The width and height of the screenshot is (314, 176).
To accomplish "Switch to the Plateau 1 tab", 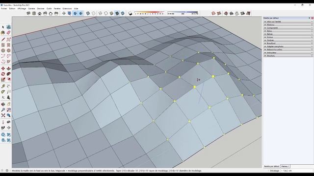I will (x=285, y=166).
